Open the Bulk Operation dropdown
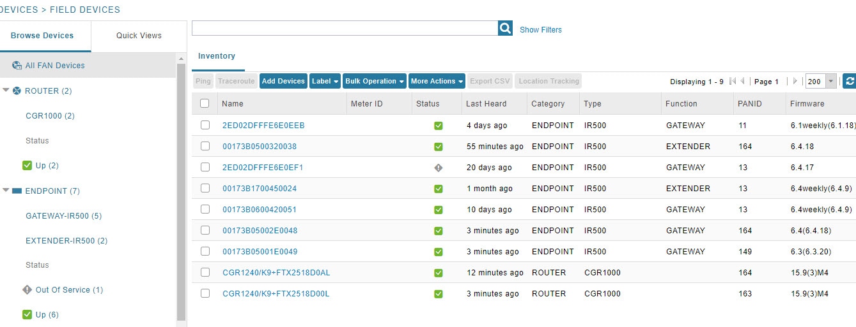The width and height of the screenshot is (856, 327). (375, 81)
